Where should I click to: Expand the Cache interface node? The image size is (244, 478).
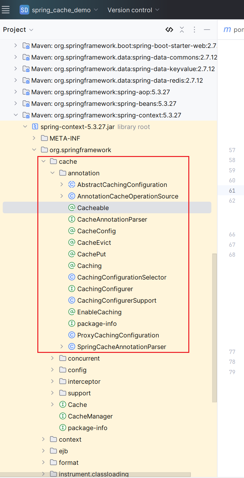[x=52, y=405]
